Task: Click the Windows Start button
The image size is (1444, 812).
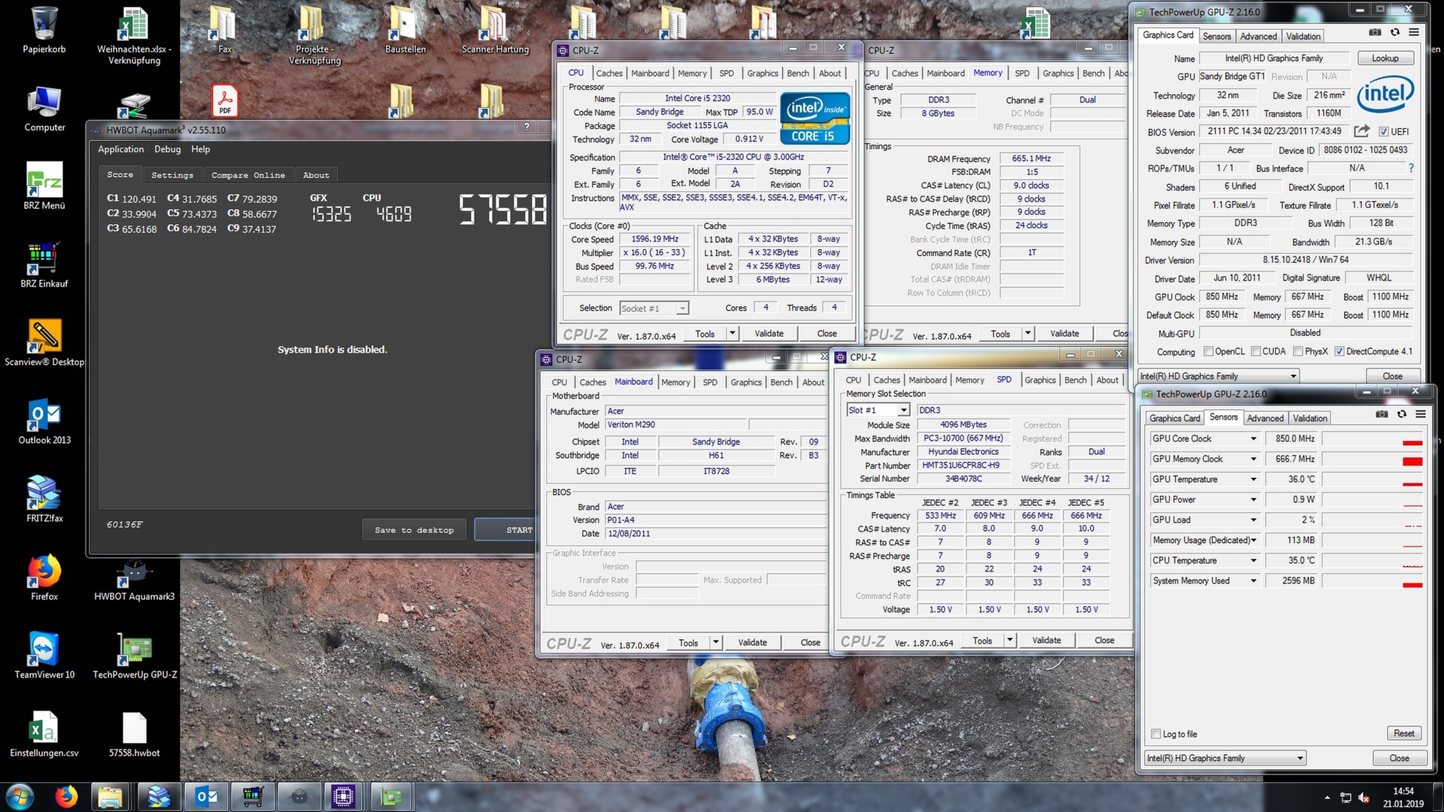Action: [x=20, y=796]
